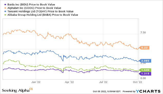
Task: Click the Apr '22 axis label
Action: tap(69, 82)
